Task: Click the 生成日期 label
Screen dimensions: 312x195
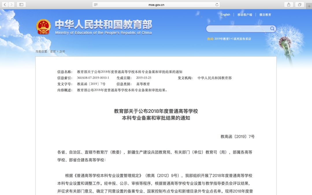Action: point(124,78)
